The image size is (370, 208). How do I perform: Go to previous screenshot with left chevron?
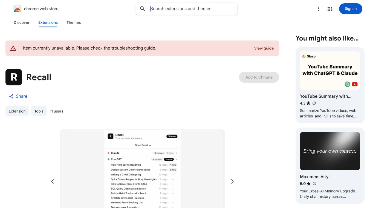pos(53,181)
